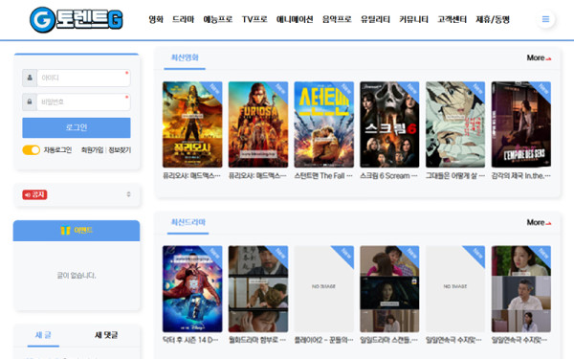Click the blue 로그인 button
Viewport: 574px width, 359px height.
tap(77, 127)
